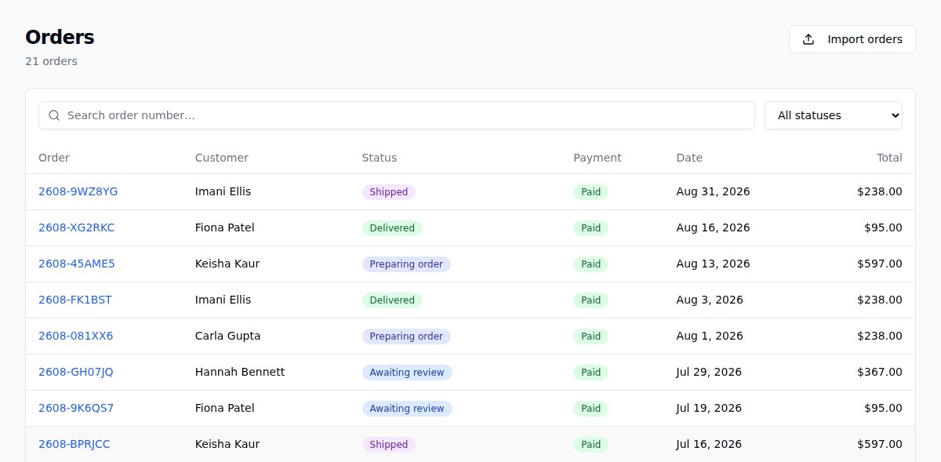Open order 2608-GH07JQ

click(x=76, y=372)
